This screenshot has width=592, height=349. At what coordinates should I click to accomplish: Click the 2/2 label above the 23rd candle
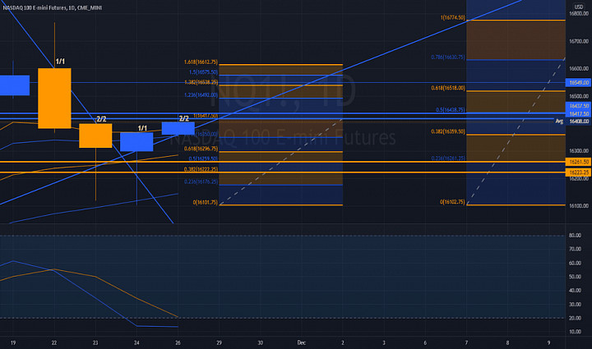101,119
